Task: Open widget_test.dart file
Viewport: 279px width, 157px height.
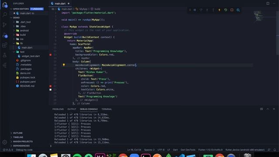Action: point(31,56)
